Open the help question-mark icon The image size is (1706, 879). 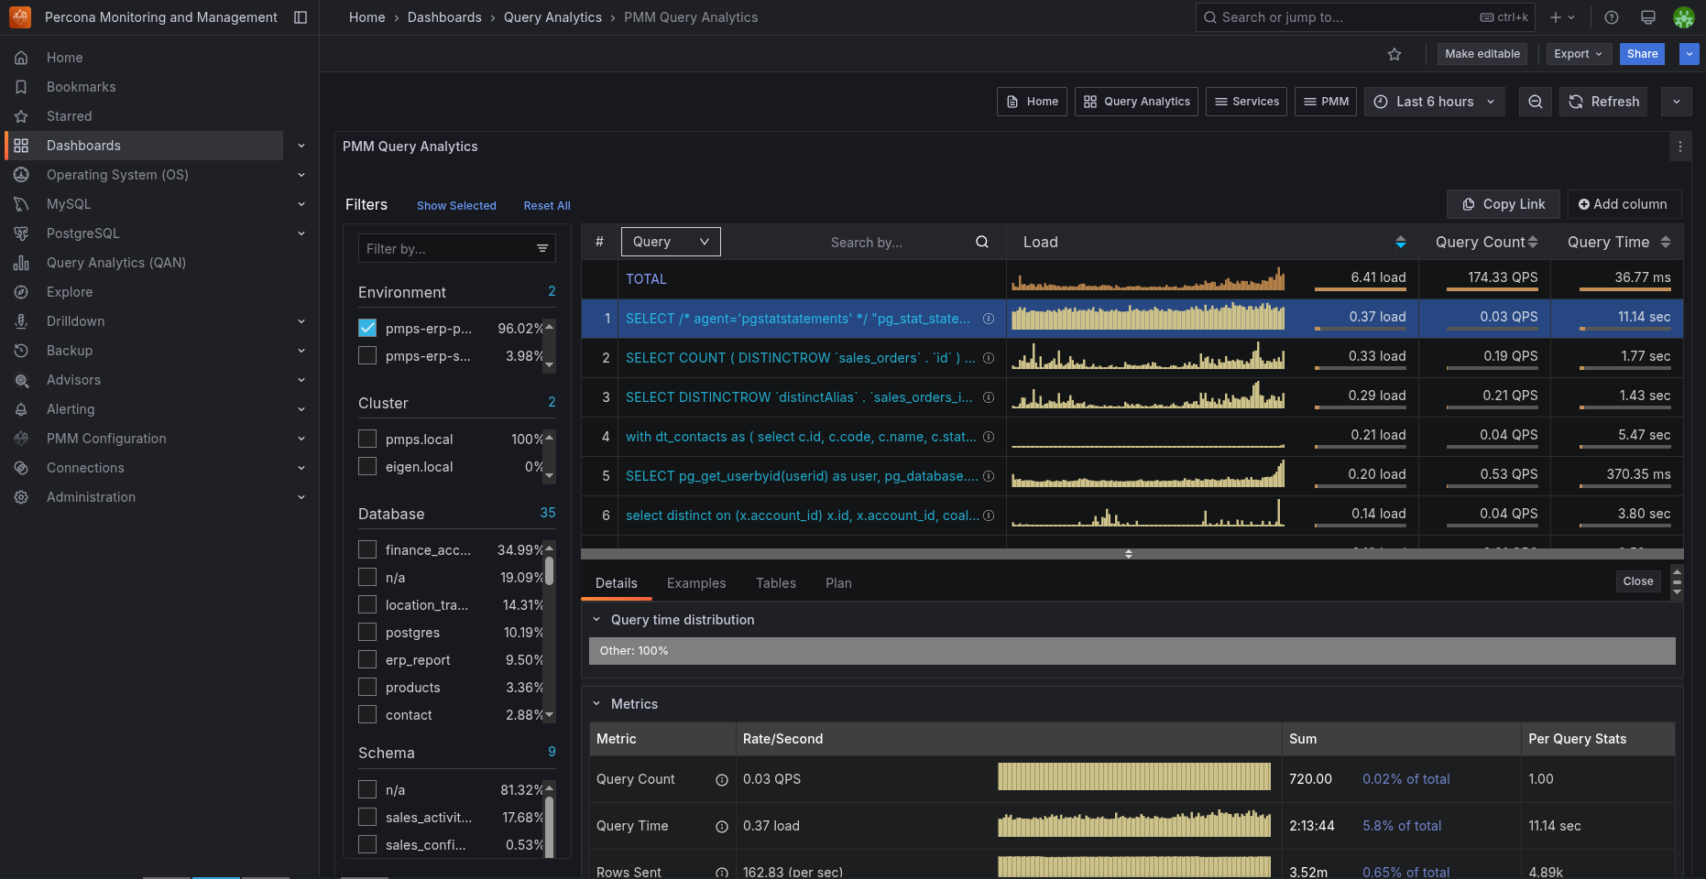click(x=1612, y=17)
